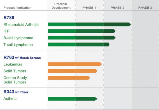Click the Rheumatoid Arthritis green progress bar
The height and width of the screenshot is (110, 159).
(89, 25)
